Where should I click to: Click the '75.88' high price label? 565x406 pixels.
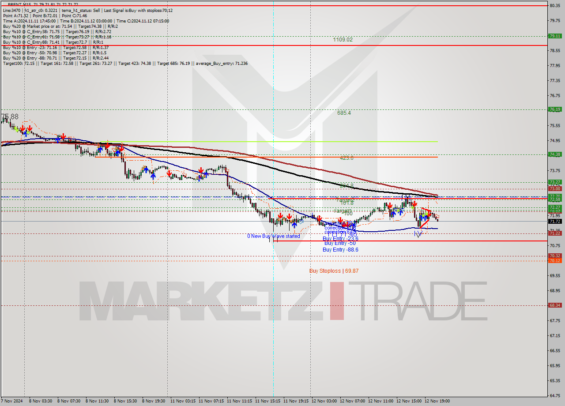pyautogui.click(x=10, y=117)
